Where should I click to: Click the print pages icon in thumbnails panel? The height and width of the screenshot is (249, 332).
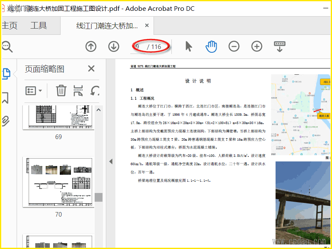[78, 90]
